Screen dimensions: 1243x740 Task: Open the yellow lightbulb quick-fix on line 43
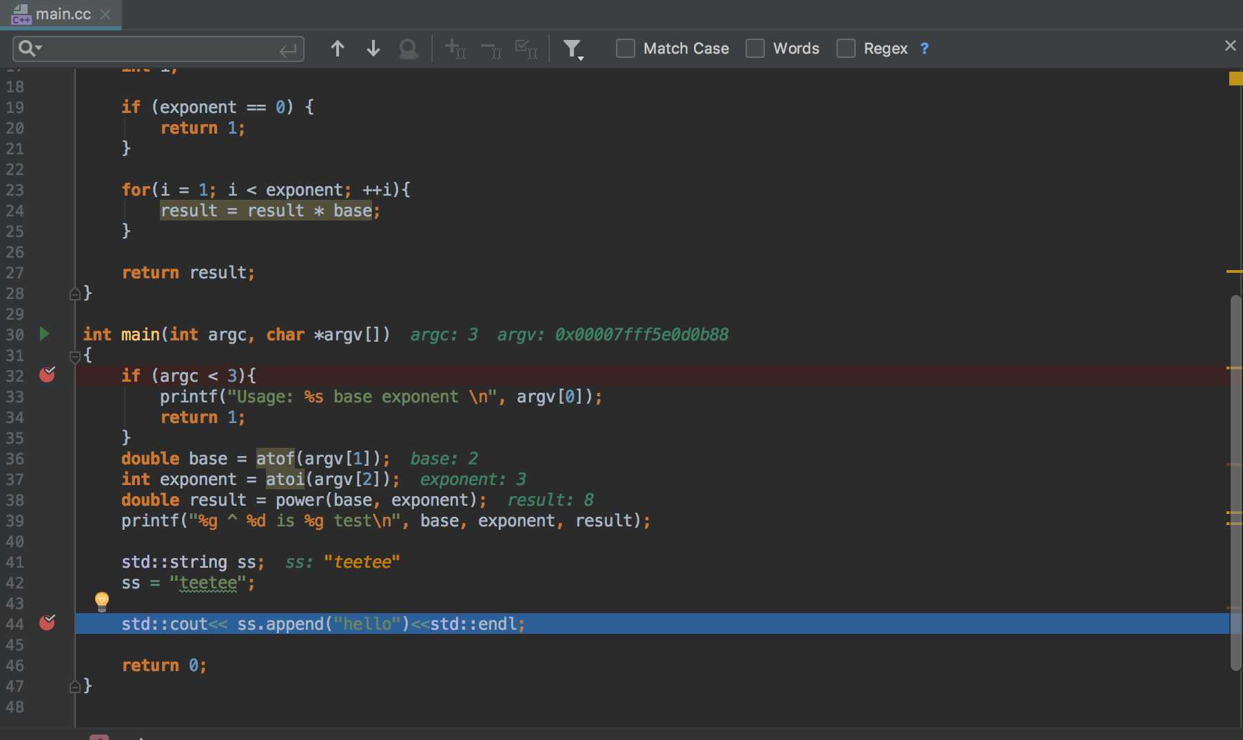pyautogui.click(x=102, y=601)
